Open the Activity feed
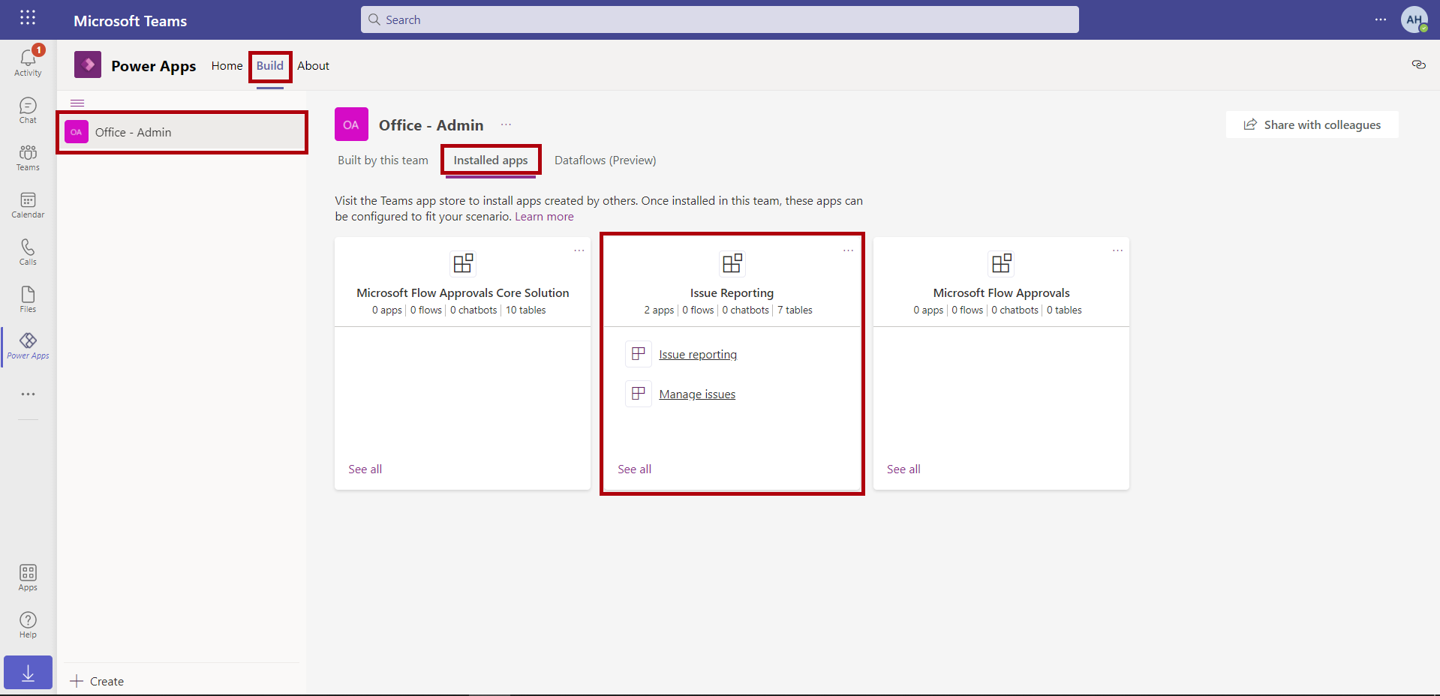The height and width of the screenshot is (696, 1440). click(28, 62)
